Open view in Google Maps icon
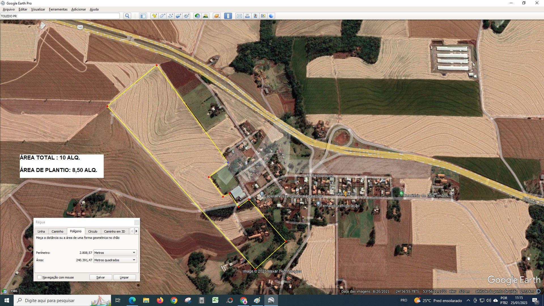The image size is (544, 306). click(263, 16)
